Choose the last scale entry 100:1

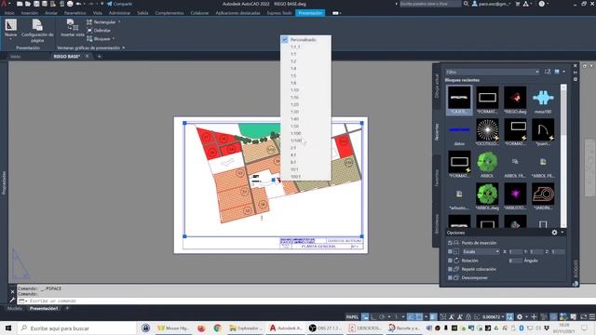306,177
